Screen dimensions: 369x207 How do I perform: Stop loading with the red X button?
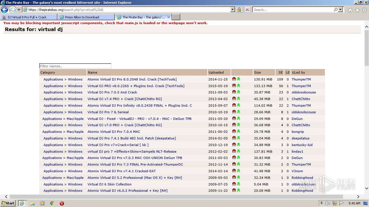click(x=247, y=9)
